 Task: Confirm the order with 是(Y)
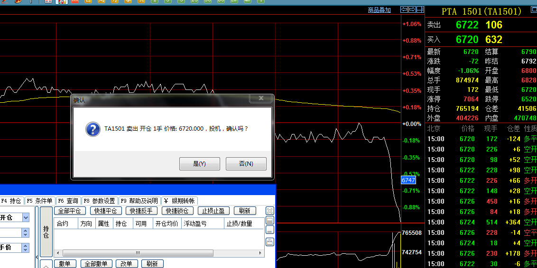tap(199, 164)
